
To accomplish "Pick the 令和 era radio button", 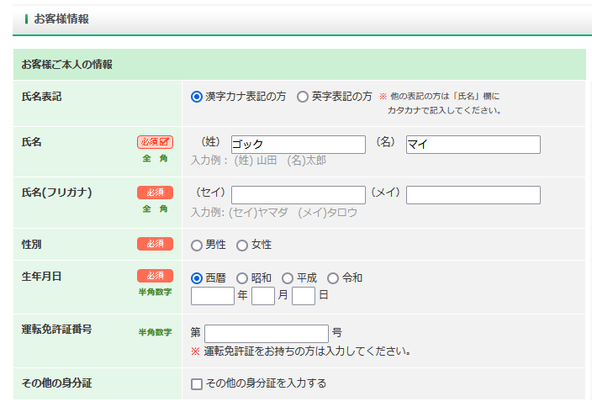I will click(333, 277).
